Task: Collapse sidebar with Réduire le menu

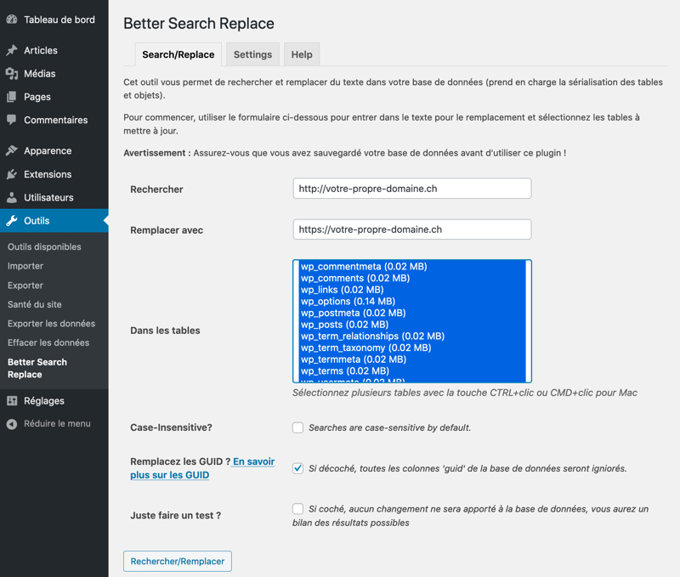Action: coord(54,424)
